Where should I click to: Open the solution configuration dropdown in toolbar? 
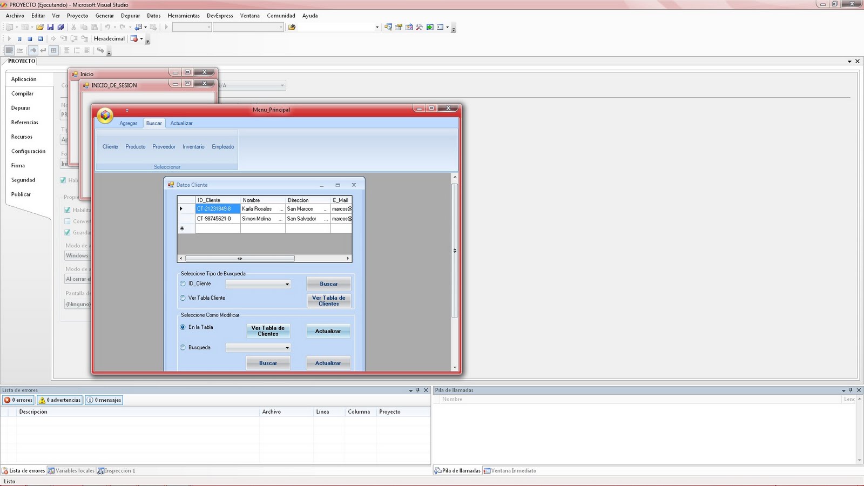pyautogui.click(x=192, y=27)
